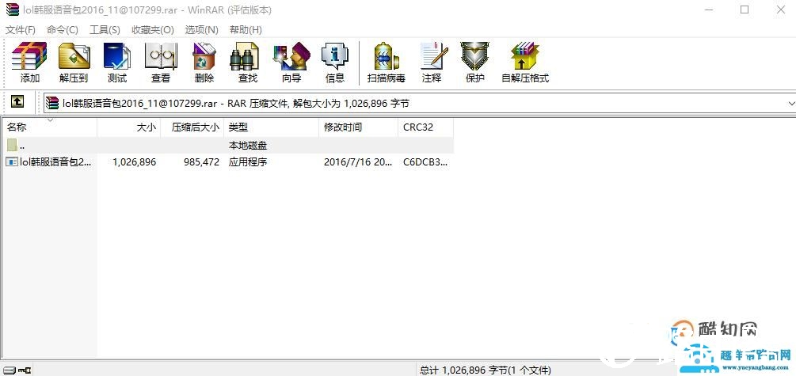
Task: Sort by 压缩后大小 column header
Action: point(192,127)
